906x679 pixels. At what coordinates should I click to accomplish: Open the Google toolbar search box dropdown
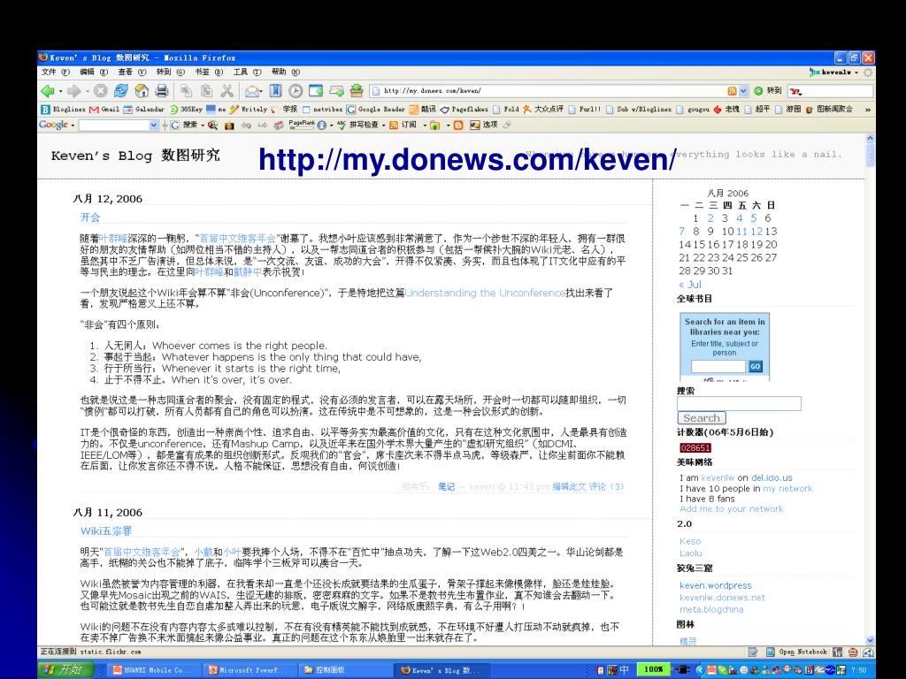pyautogui.click(x=153, y=125)
